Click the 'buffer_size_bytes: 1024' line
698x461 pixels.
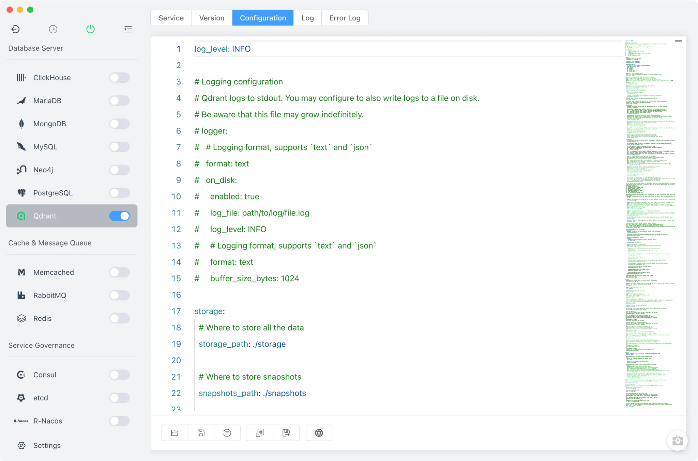click(x=247, y=279)
